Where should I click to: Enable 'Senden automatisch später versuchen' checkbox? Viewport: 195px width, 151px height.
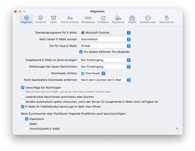tap(23, 102)
